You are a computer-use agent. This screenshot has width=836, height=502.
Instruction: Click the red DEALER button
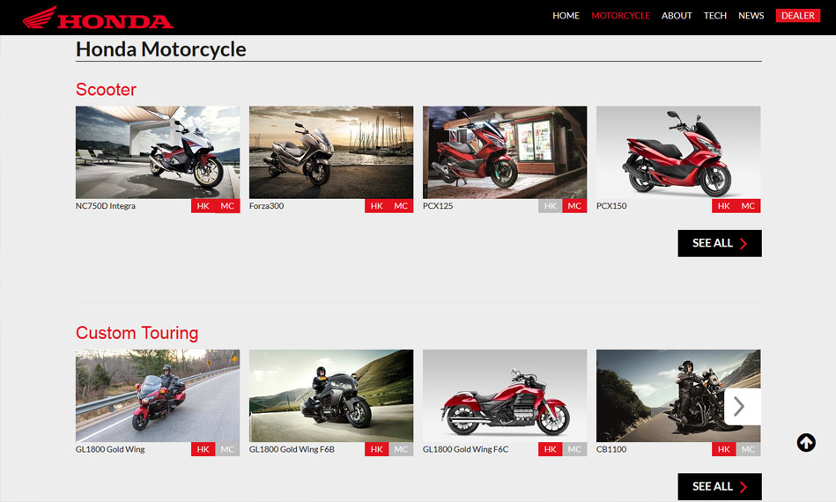797,16
